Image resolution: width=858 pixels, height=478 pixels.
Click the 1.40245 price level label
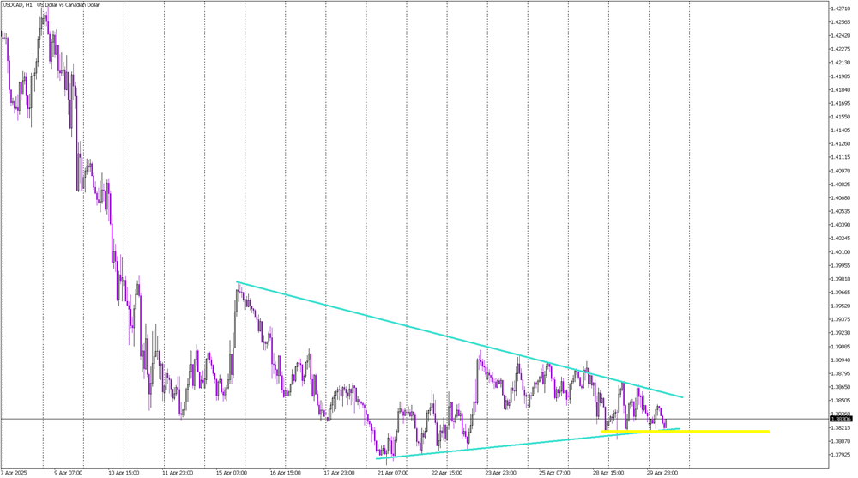click(x=841, y=239)
